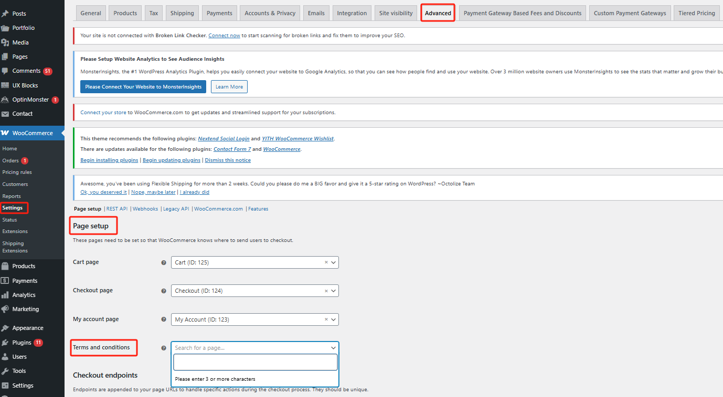Click the help icon beside Terms and conditions
723x397 pixels.
click(x=164, y=347)
